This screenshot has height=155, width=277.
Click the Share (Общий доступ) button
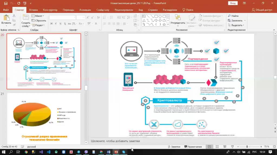pyautogui.click(x=262, y=10)
